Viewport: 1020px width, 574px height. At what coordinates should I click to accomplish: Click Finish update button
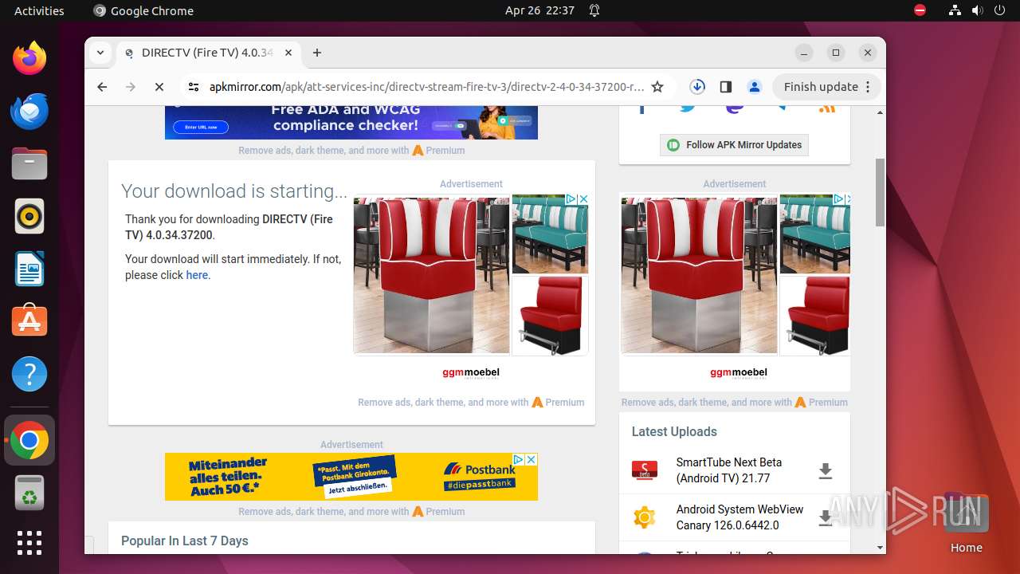tap(826, 86)
